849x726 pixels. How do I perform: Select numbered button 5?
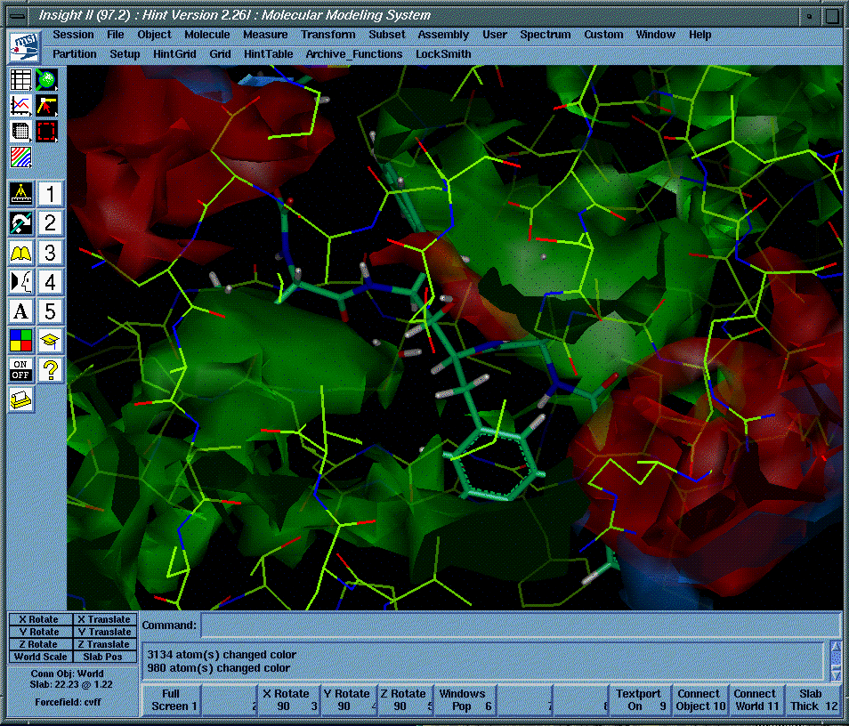(x=50, y=311)
